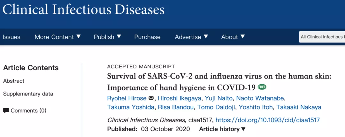Screen dimensions: 345x137
Task: Click the Clinical Infectious Diseases journal title
Action: [83, 10]
